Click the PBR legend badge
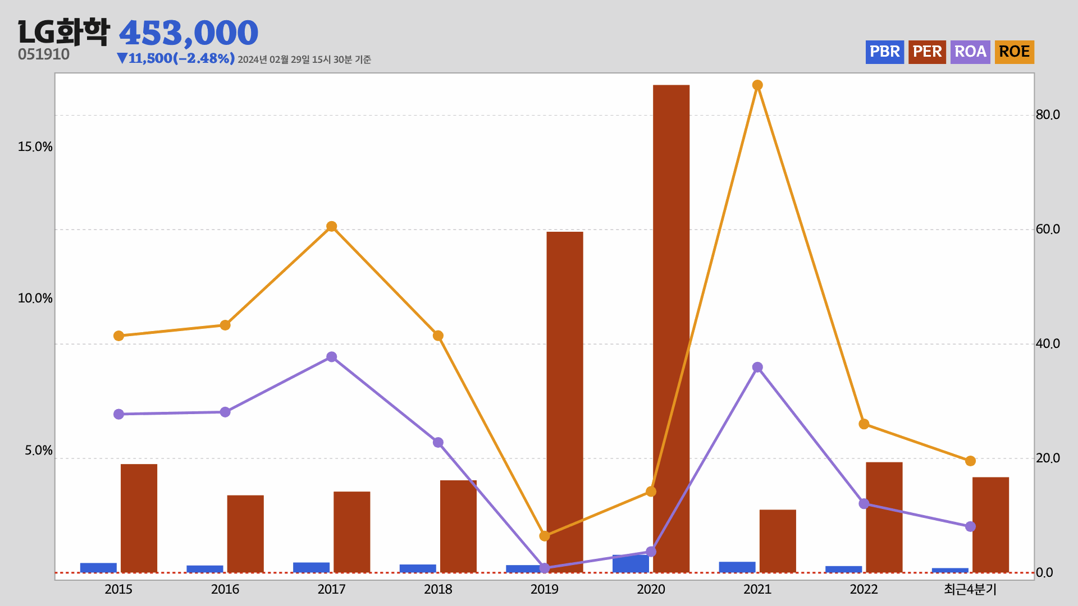1078x606 pixels. [x=884, y=52]
